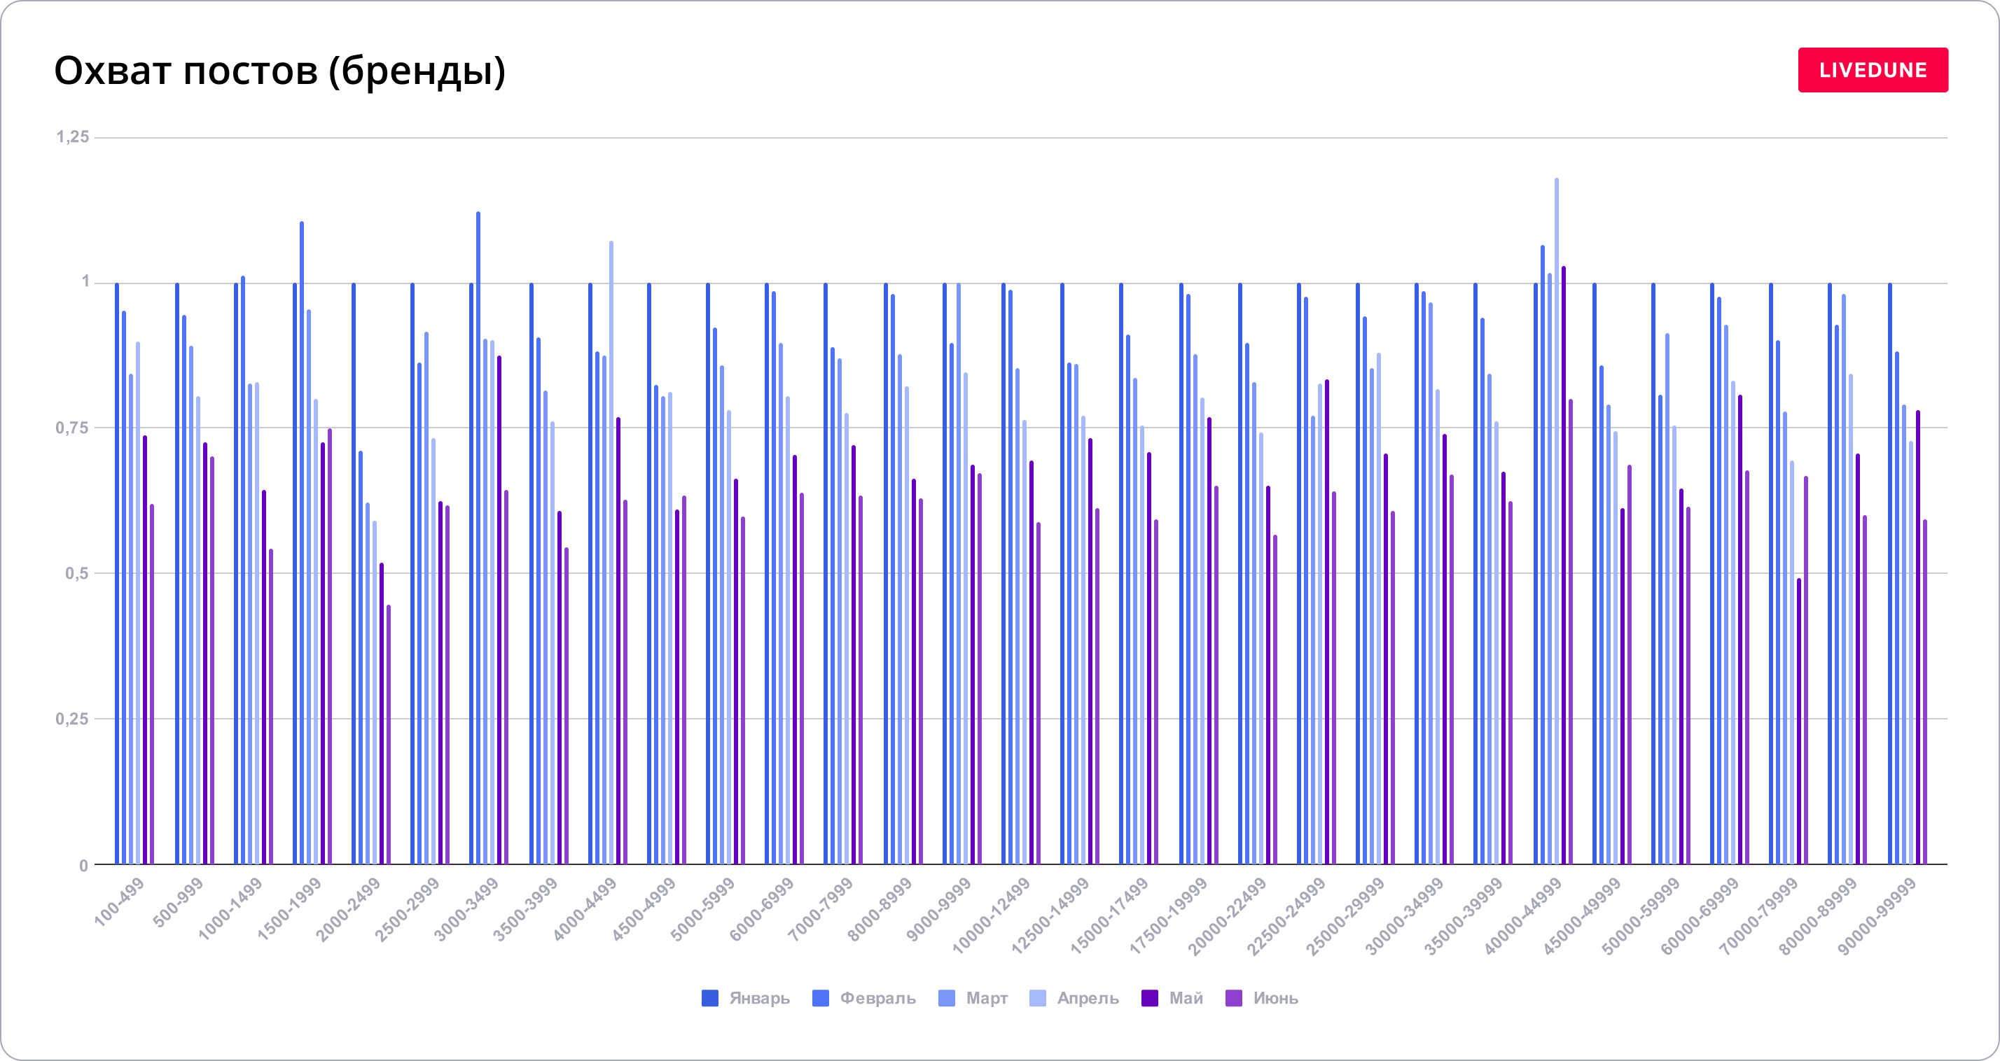The image size is (2000, 1061).
Task: Click the 5000-5999 x-axis label
Action: click(702, 909)
